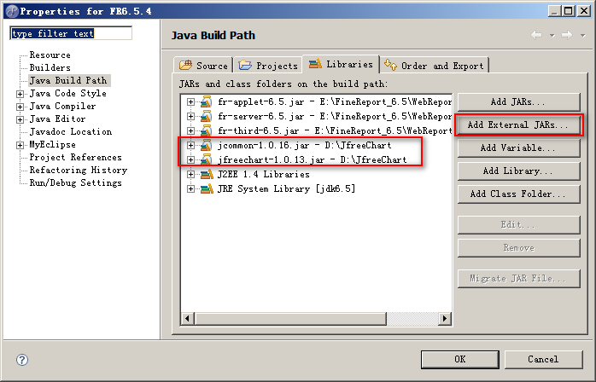Dismiss dialog with Cancel button
The image size is (596, 382).
[x=544, y=359]
